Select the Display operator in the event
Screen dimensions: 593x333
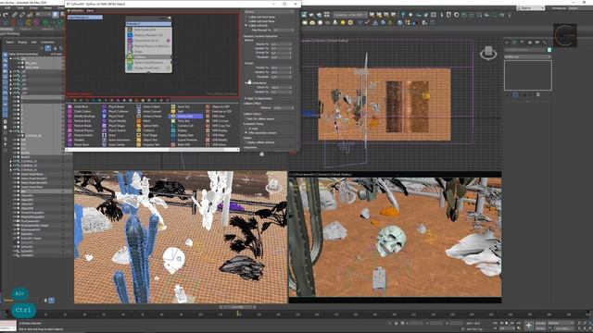pyautogui.click(x=148, y=68)
